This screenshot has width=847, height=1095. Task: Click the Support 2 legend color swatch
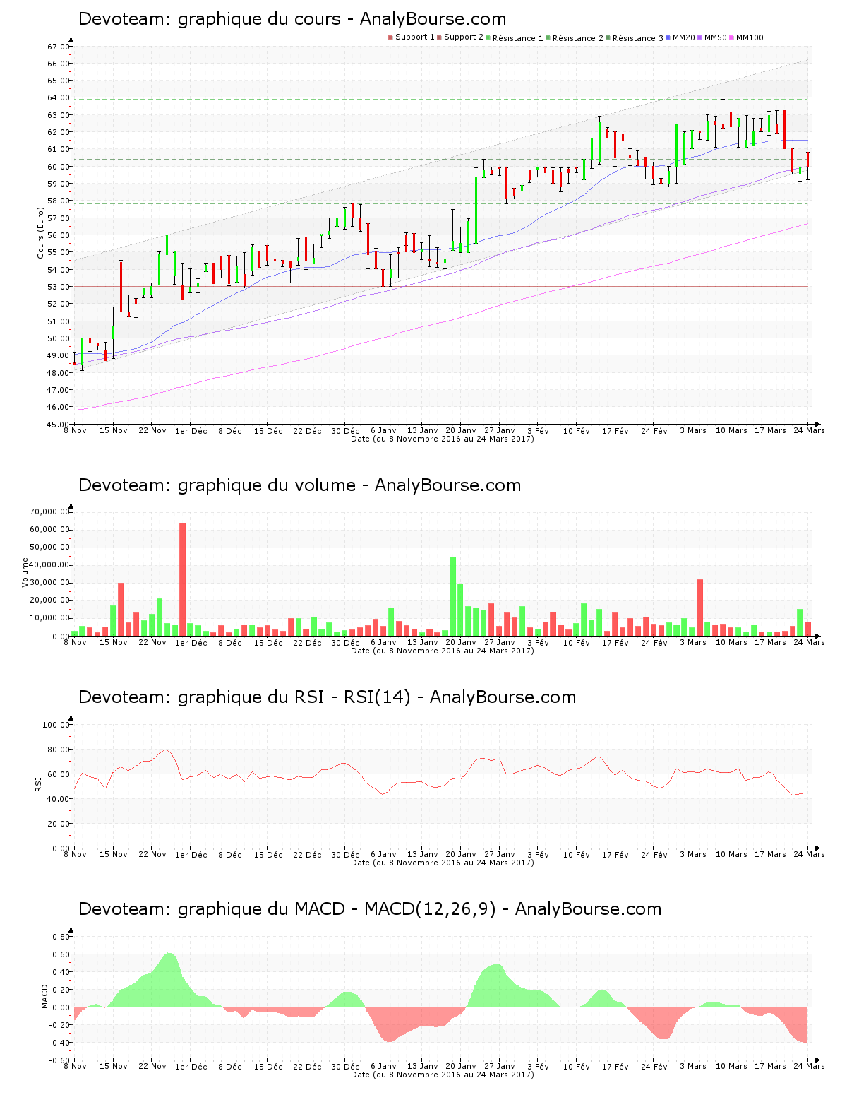pyautogui.click(x=439, y=37)
